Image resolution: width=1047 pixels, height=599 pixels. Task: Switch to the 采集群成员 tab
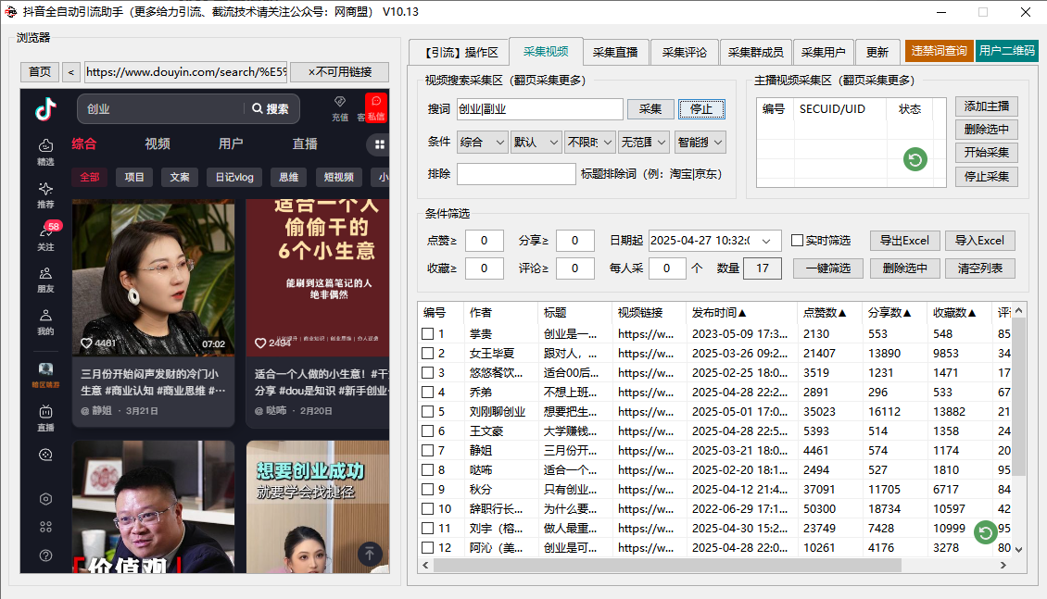(755, 52)
